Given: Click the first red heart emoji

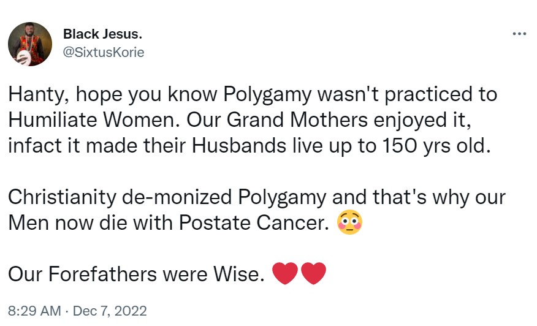Looking at the screenshot, I should click(284, 275).
